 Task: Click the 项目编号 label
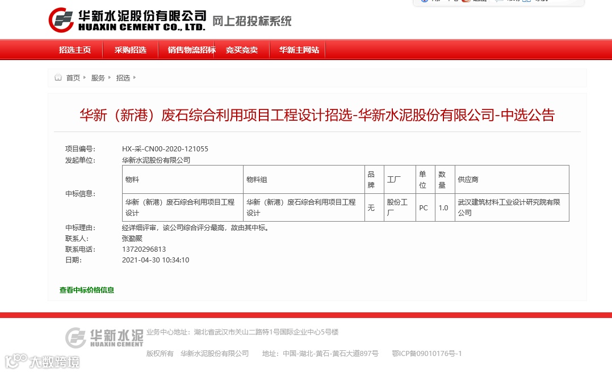pyautogui.click(x=80, y=149)
